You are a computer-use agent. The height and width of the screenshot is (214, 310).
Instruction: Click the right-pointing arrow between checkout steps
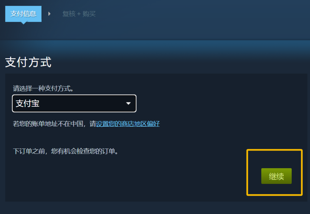pos(49,14)
